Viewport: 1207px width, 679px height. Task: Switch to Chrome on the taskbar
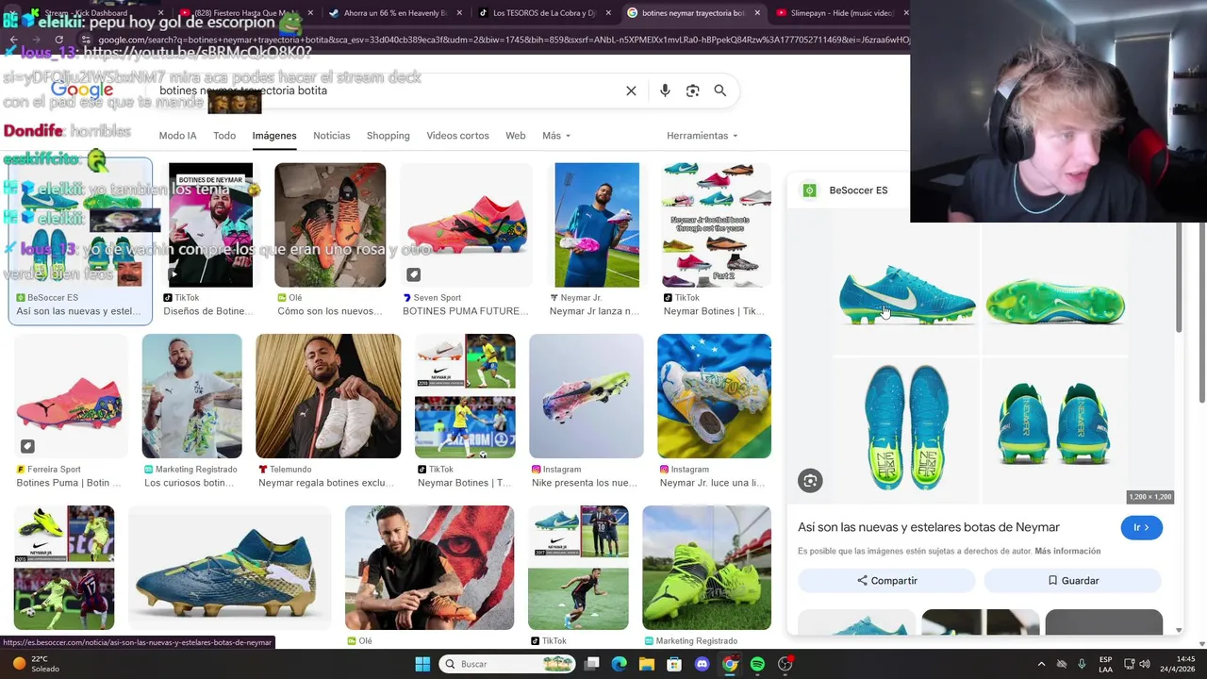pos(730,664)
